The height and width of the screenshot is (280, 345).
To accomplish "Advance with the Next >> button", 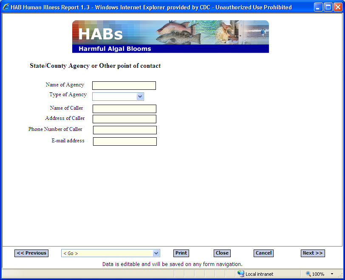I will (313, 253).
